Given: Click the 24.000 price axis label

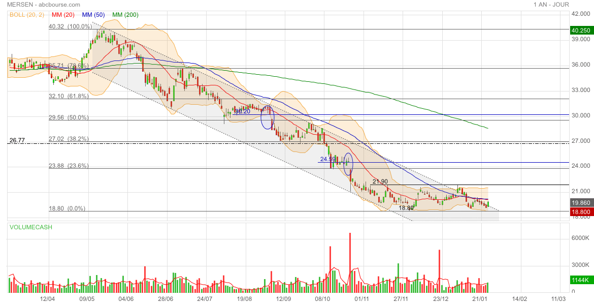Looking at the screenshot, I should (581, 166).
